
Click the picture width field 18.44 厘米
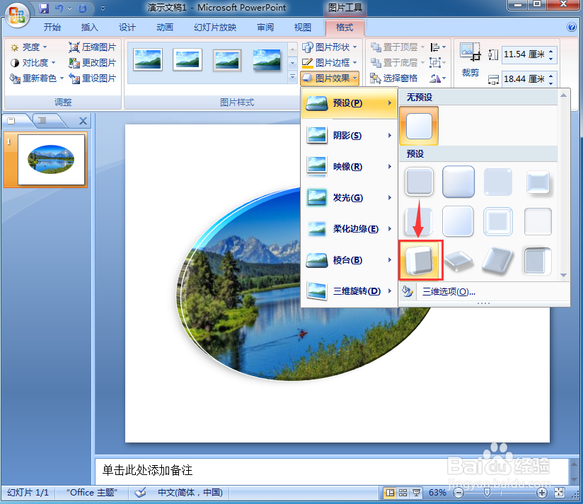coord(524,79)
